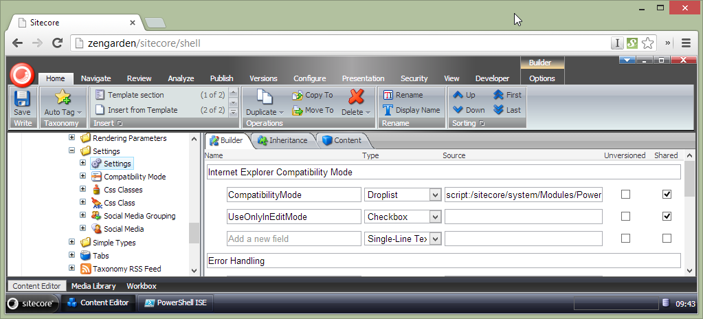Click the Save icon in the ribbon
This screenshot has height=319, width=703.
[x=22, y=99]
